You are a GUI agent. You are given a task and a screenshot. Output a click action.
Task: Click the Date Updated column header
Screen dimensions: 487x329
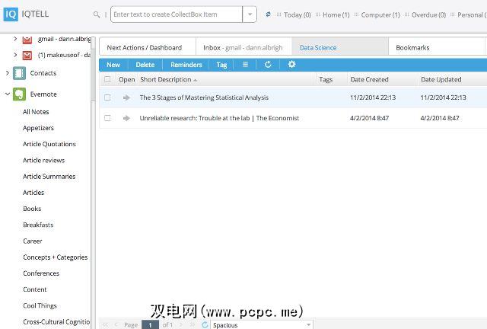point(441,80)
